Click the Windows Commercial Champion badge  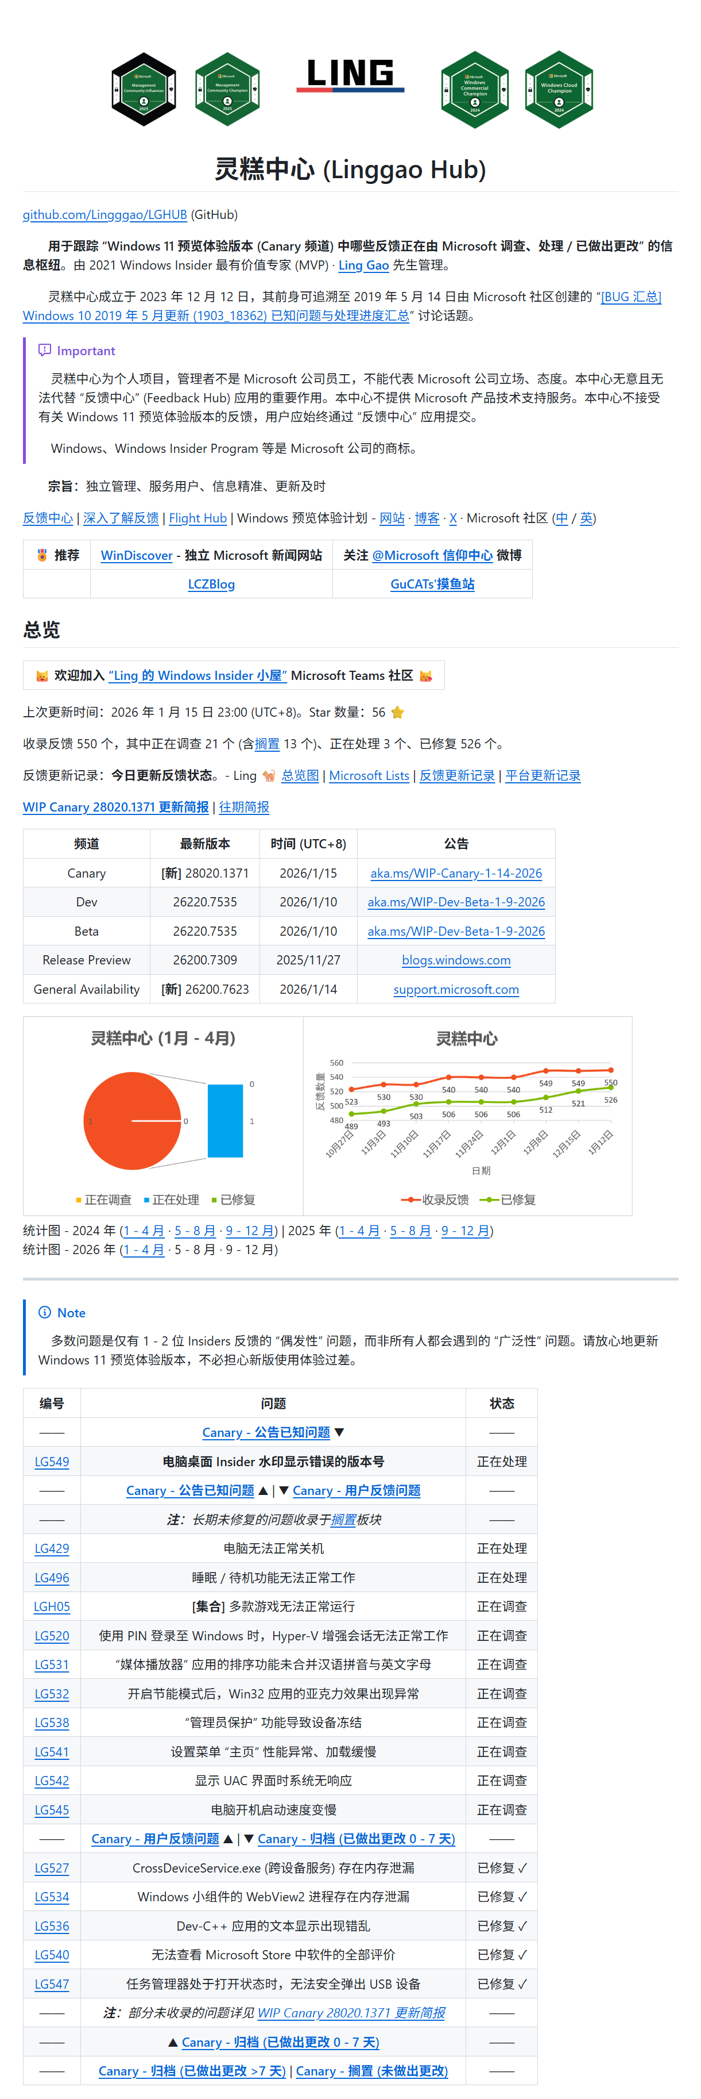(x=475, y=89)
